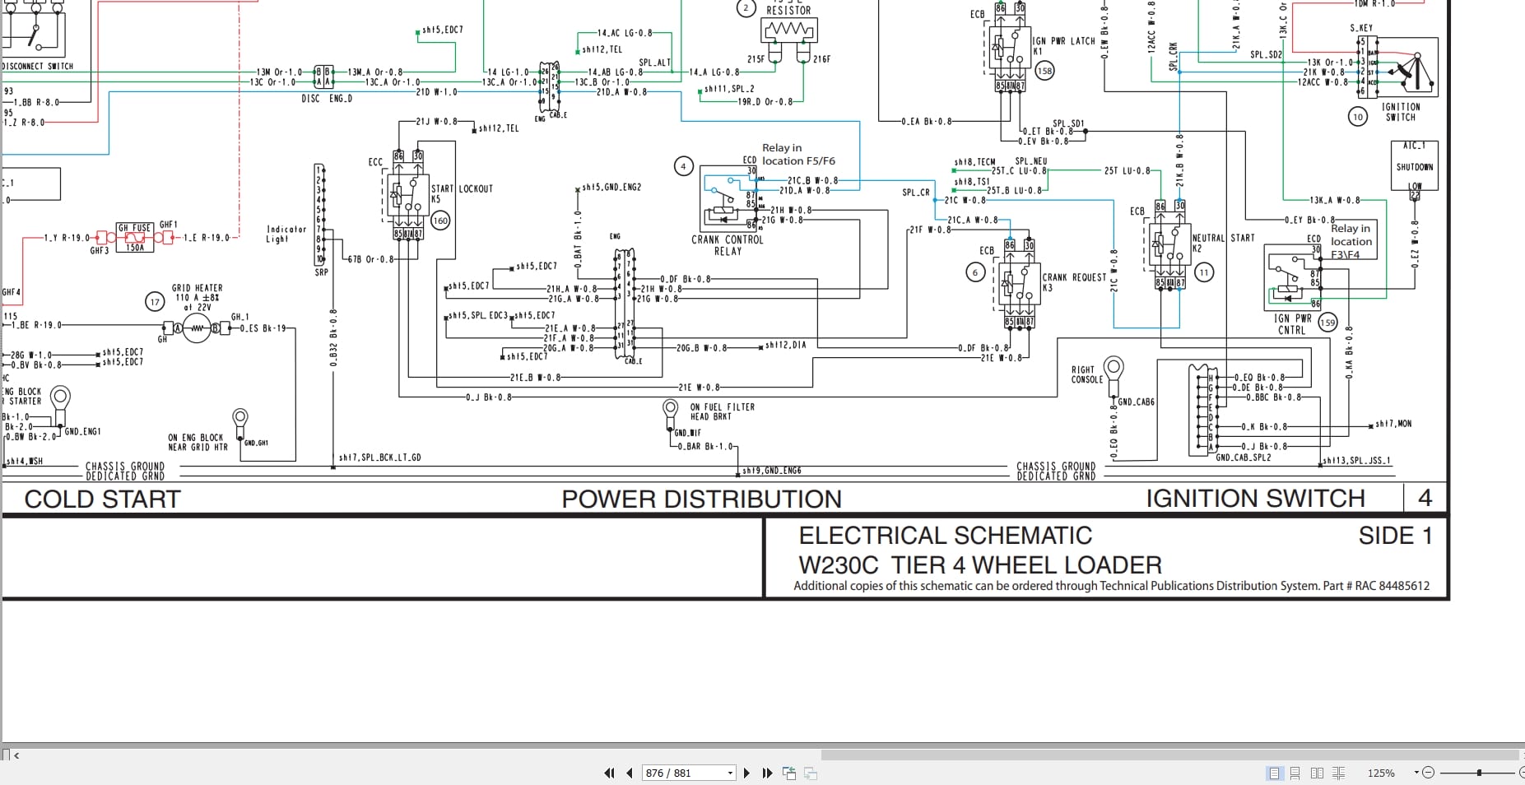
Task: Switch to continuous facing page view
Action: click(1339, 773)
